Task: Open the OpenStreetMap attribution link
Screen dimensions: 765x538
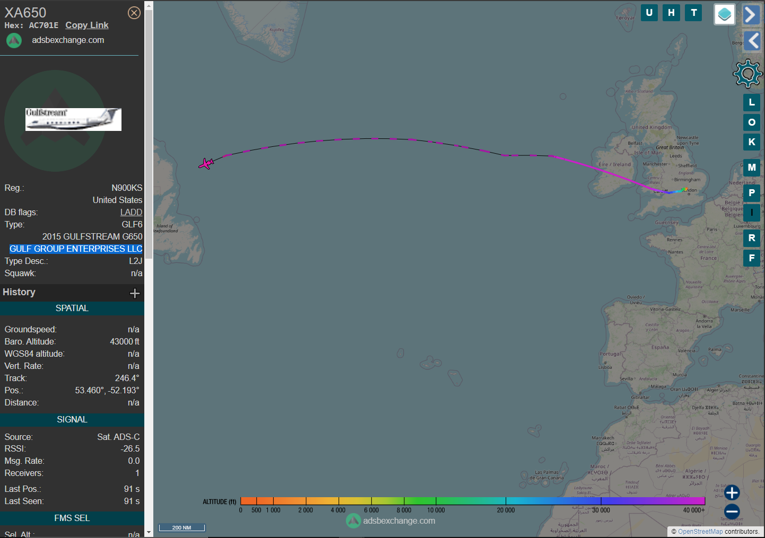Action: [700, 532]
